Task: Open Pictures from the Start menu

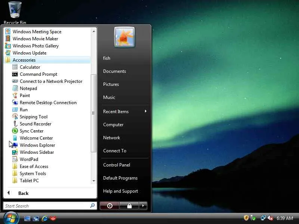Action: [x=111, y=84]
